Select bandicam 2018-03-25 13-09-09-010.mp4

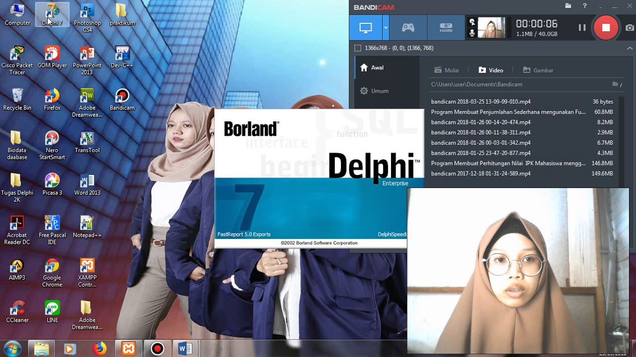click(x=522, y=102)
